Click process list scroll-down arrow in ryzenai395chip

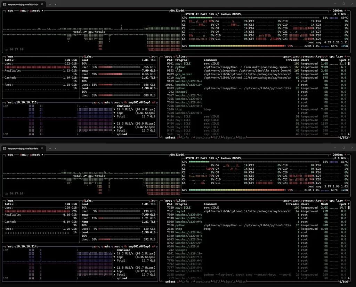349,134
